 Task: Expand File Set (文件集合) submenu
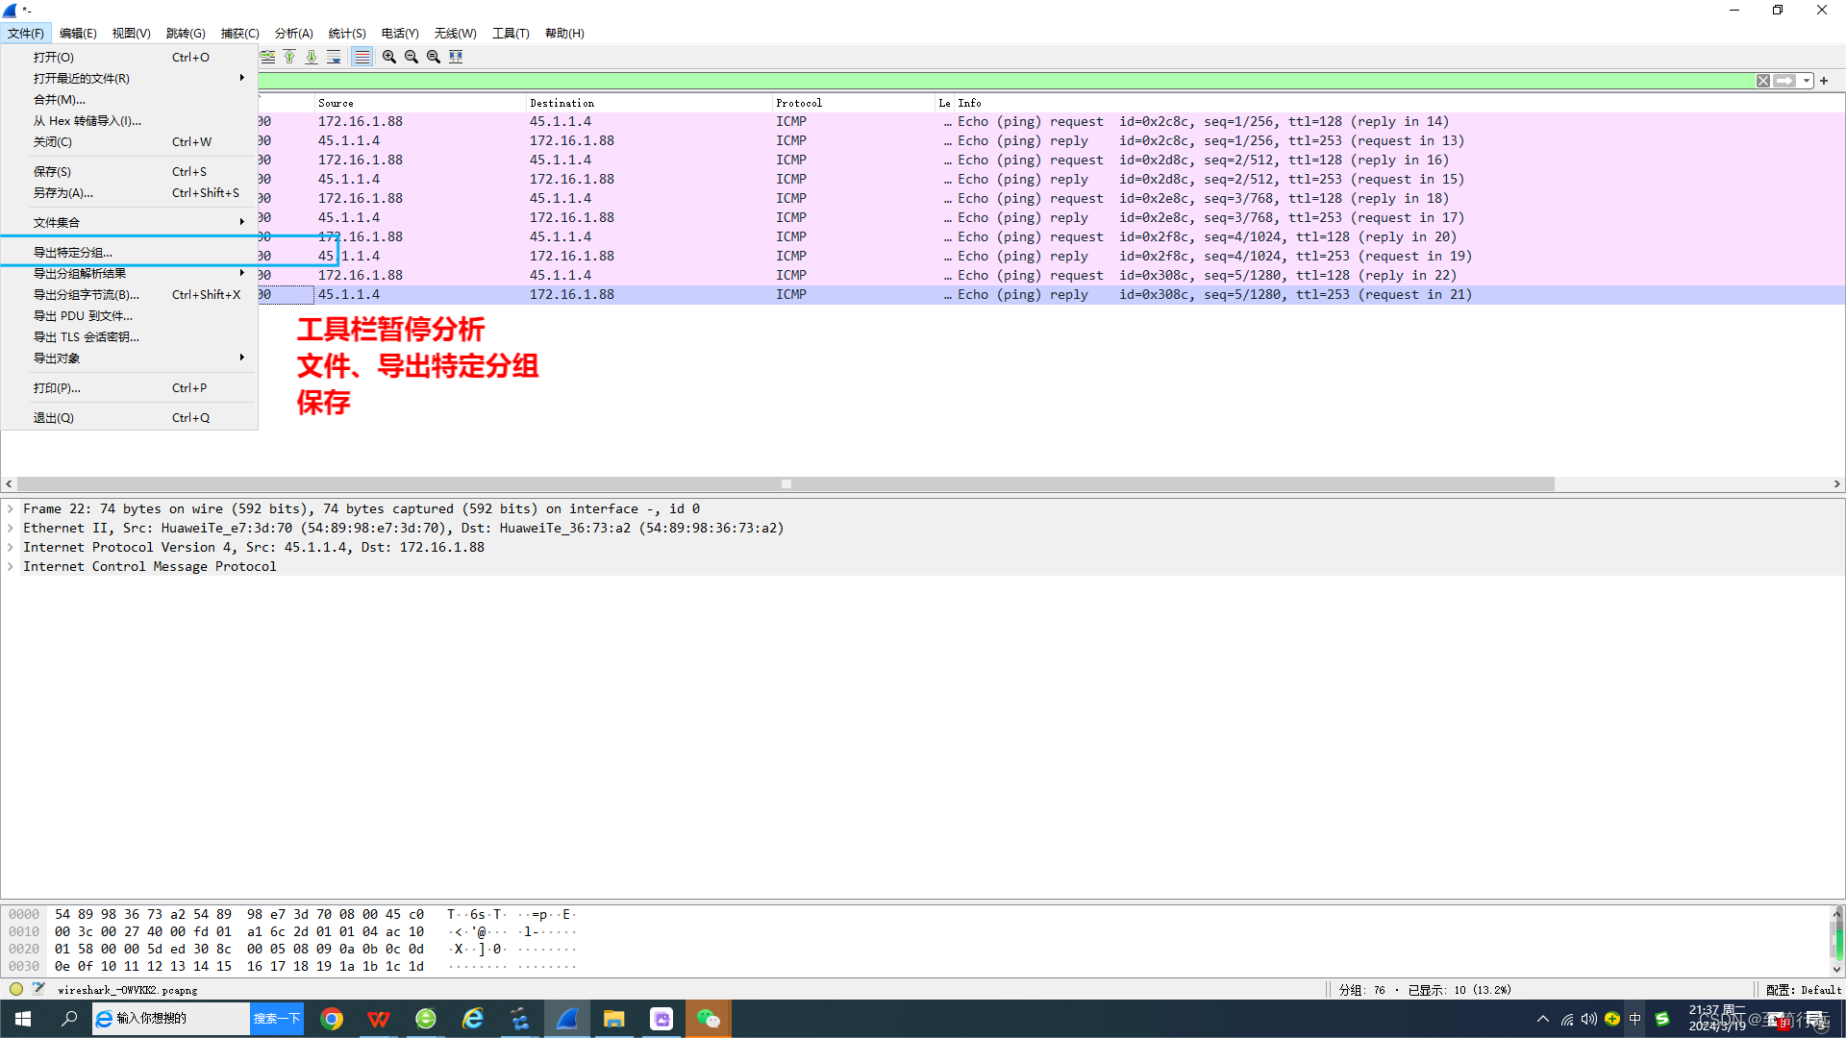coord(129,222)
